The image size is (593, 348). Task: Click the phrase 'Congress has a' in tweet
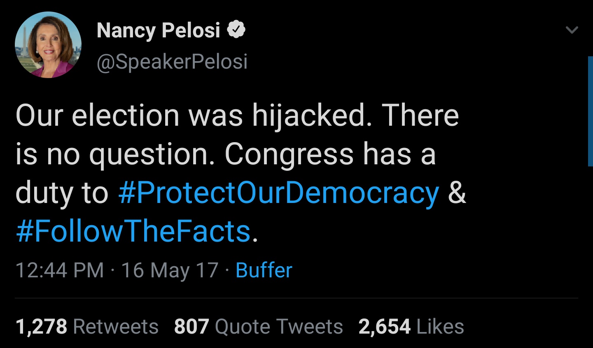point(330,154)
